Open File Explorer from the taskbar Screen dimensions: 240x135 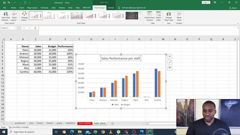click(x=80, y=132)
